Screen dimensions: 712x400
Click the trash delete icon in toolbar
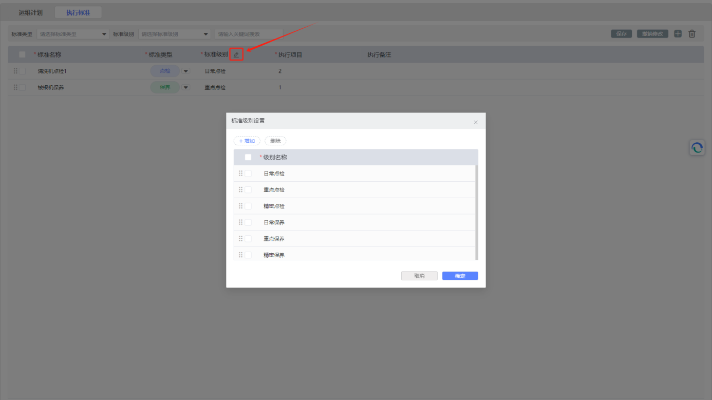tap(692, 34)
